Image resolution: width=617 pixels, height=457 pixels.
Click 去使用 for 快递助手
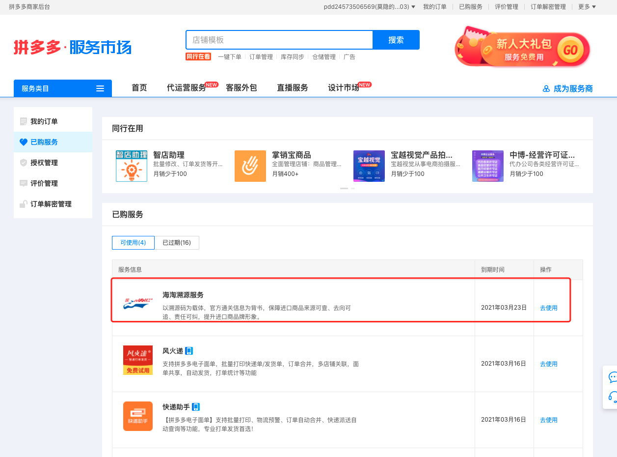click(549, 420)
